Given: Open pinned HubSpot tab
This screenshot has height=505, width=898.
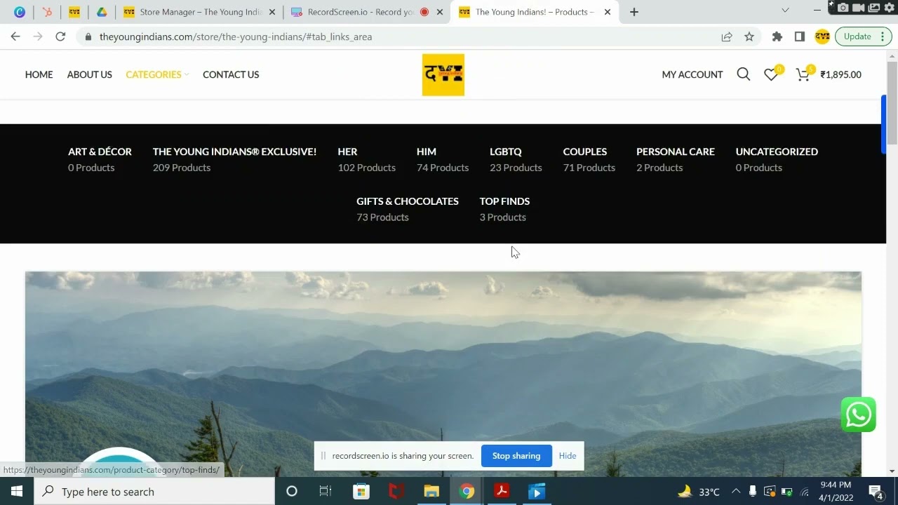Looking at the screenshot, I should tap(47, 12).
